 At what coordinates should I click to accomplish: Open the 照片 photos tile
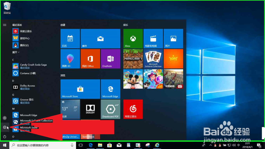point(173,38)
